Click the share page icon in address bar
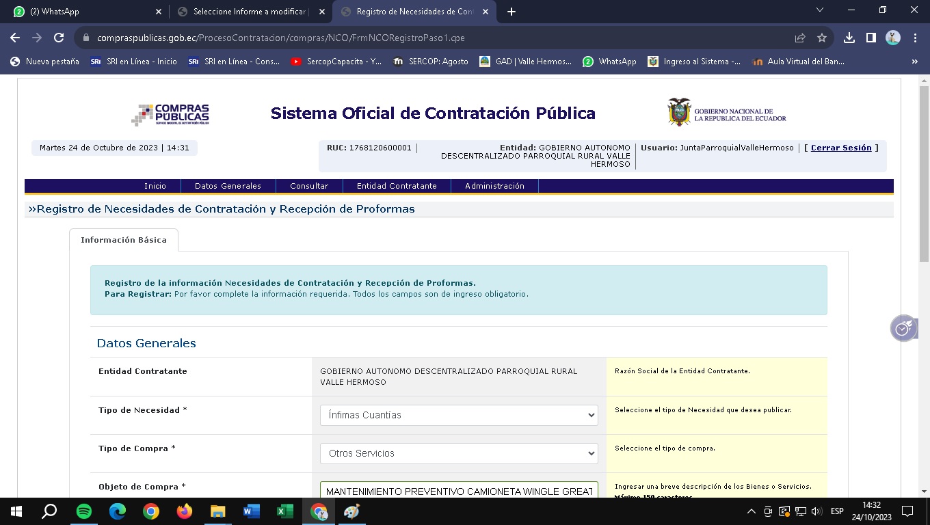Viewport: 930px width, 525px height. (800, 38)
